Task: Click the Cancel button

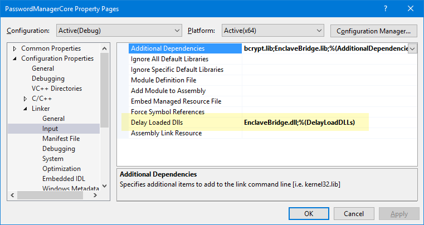Action: [x=354, y=213]
